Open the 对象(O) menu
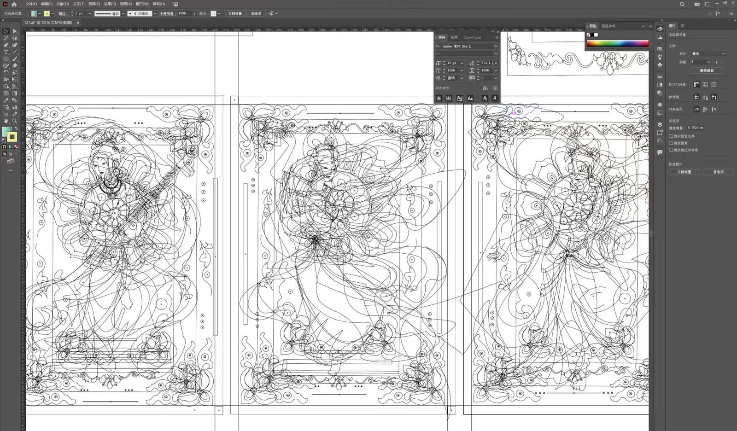This screenshot has height=431, width=737. [x=63, y=4]
